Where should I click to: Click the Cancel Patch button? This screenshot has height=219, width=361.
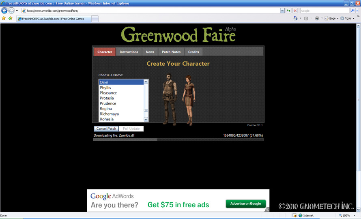coord(106,129)
